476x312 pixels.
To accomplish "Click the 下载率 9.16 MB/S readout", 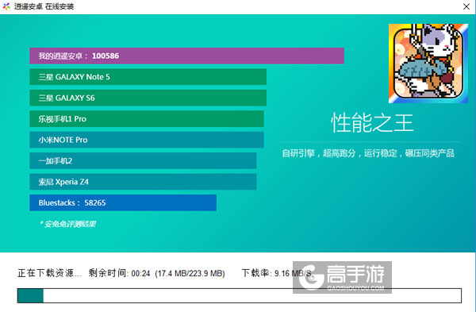I will click(277, 273).
